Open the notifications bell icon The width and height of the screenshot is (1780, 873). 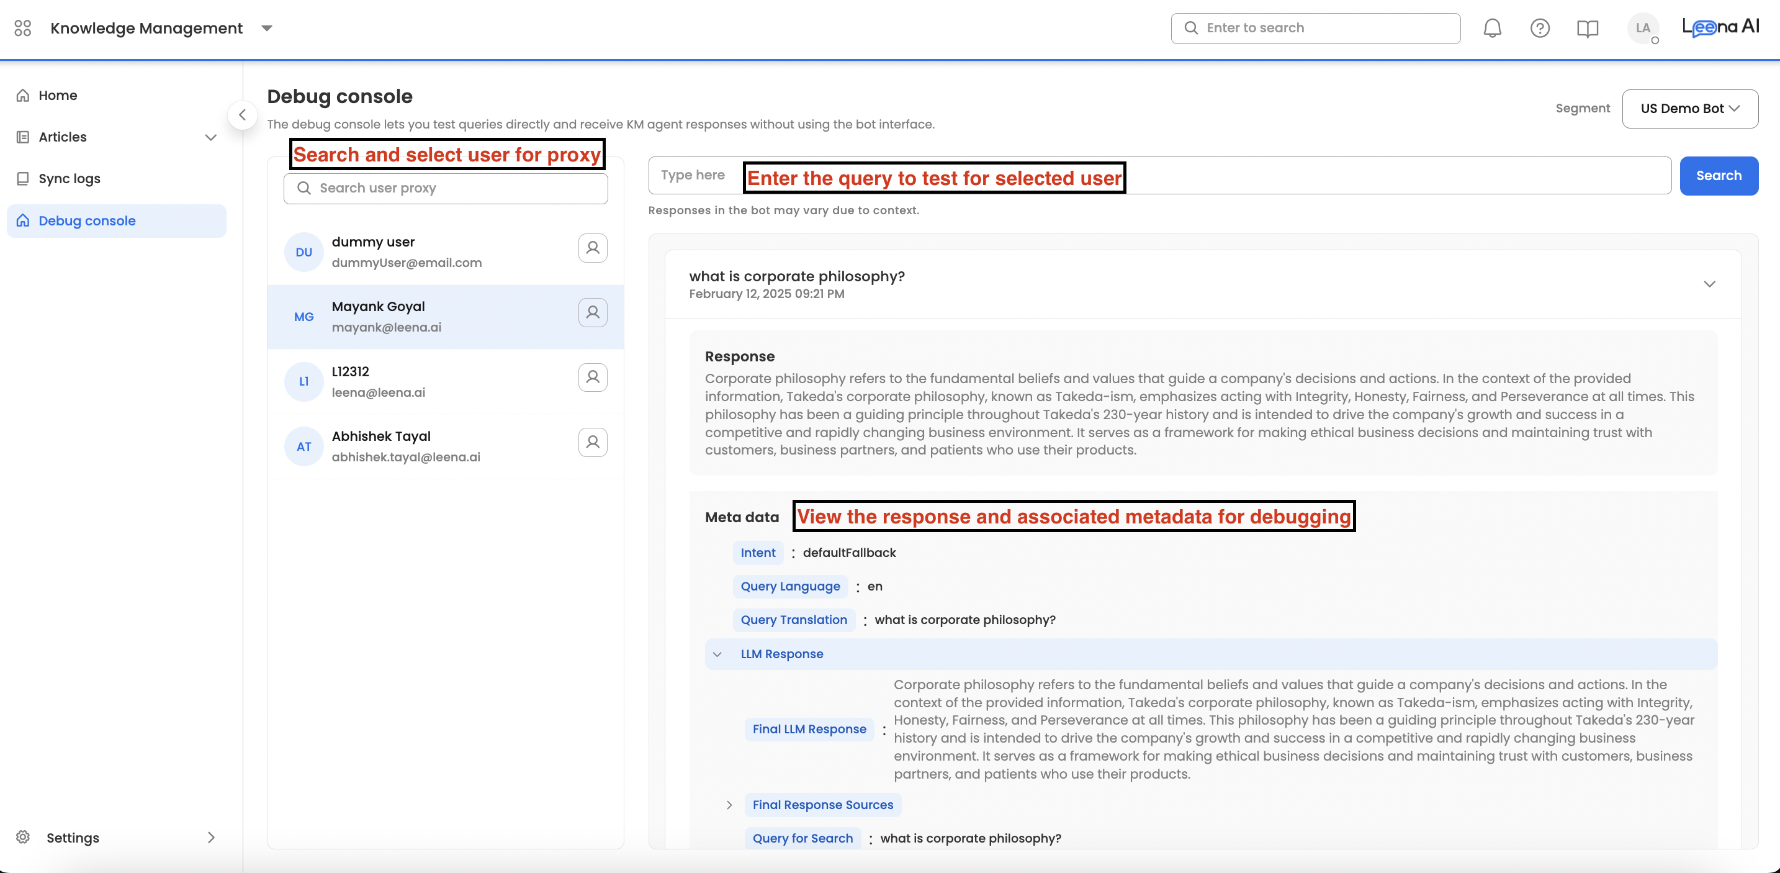1492,29
